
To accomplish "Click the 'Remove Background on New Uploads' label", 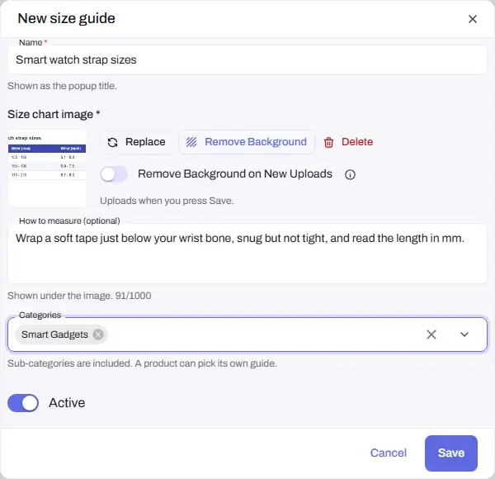I will click(235, 173).
